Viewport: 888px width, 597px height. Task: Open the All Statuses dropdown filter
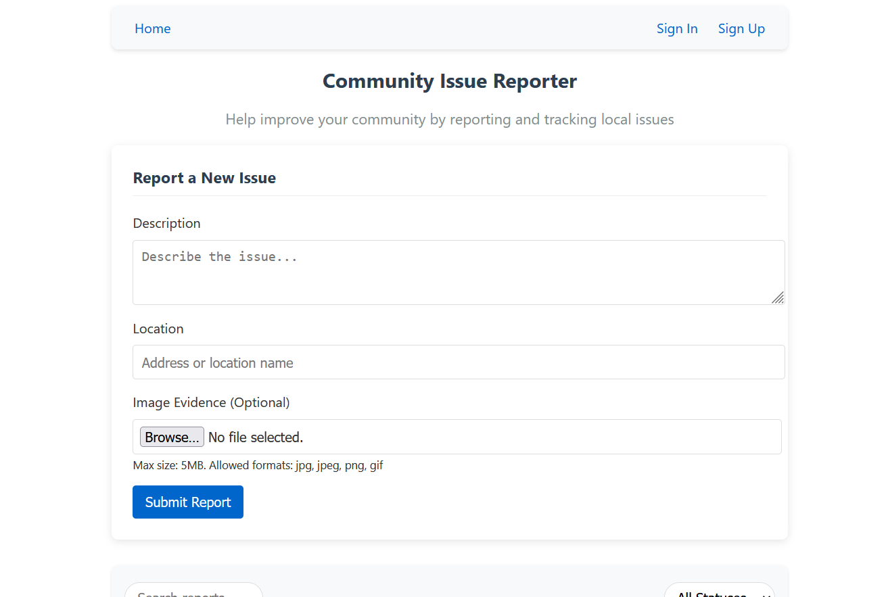coord(720,590)
